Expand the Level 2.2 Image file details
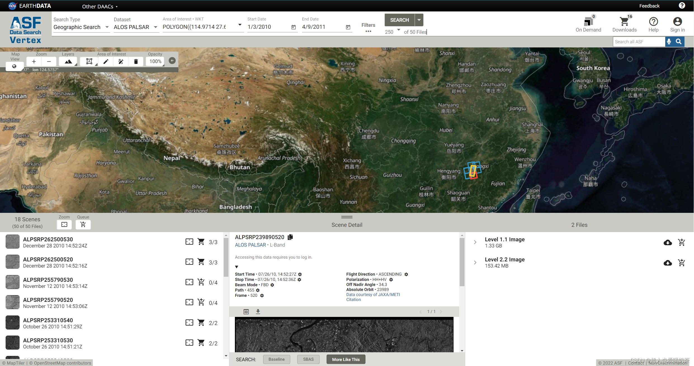 click(475, 263)
